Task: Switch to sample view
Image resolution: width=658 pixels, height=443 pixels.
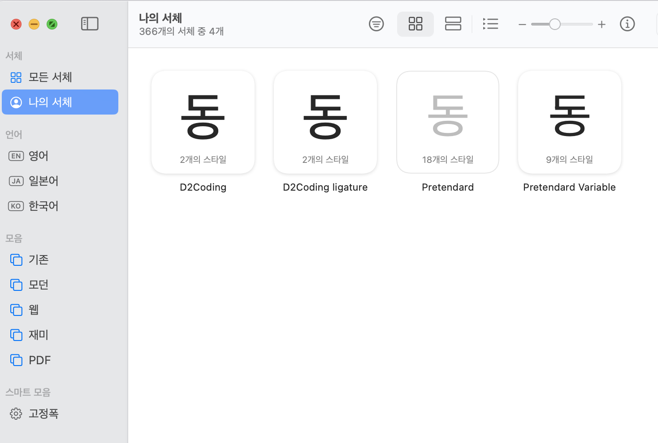Action: (453, 24)
